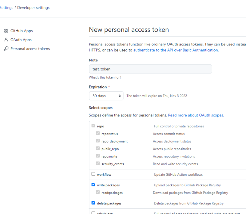The width and height of the screenshot is (246, 214).
Task: Toggle the repo_deployment checkbox
Action: 98,141
